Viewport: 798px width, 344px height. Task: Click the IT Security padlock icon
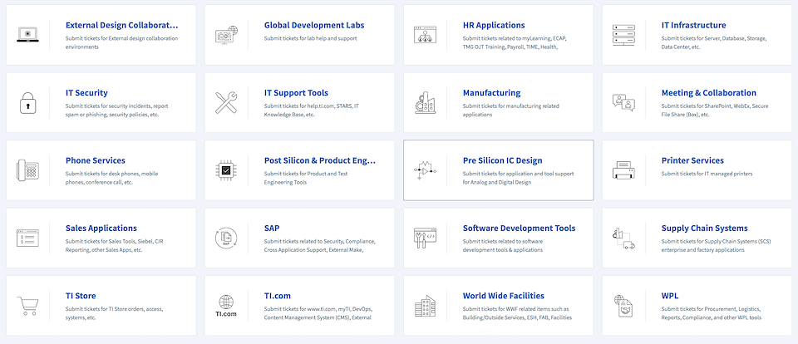coord(28,102)
